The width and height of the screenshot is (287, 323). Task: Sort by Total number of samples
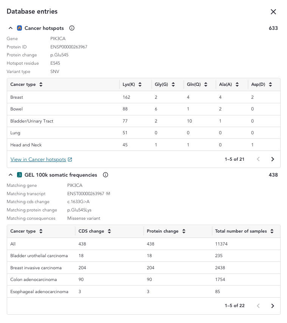272,231
